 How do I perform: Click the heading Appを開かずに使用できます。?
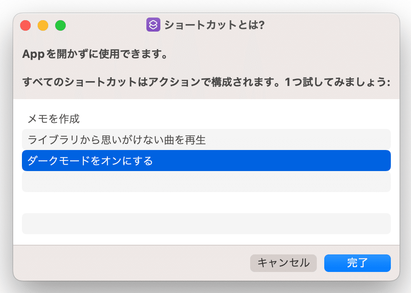point(95,54)
